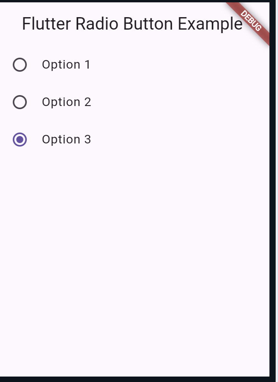Click the word "Flutter" in the app bar
278x382 pixels.
(46, 24)
